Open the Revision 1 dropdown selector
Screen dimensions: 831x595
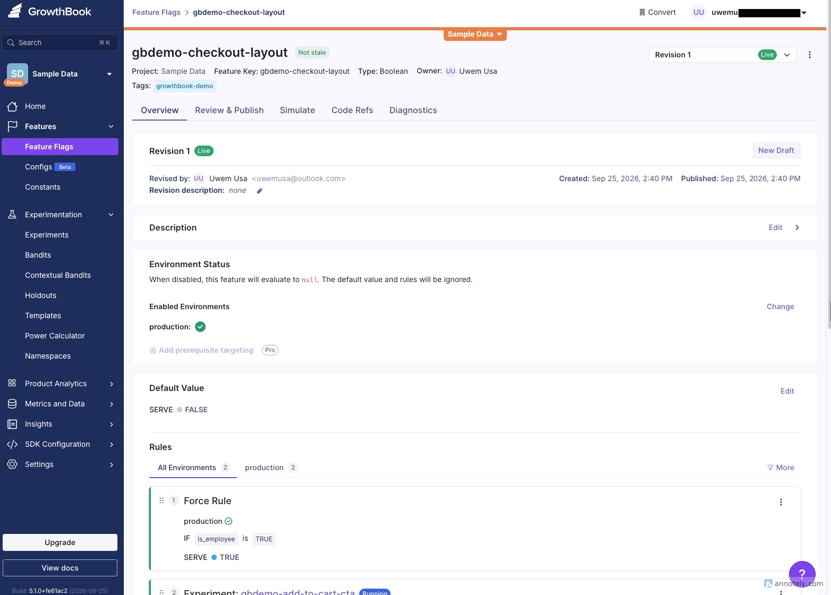(723, 55)
